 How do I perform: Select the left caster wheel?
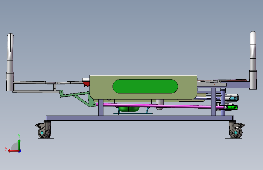[x=44, y=132]
